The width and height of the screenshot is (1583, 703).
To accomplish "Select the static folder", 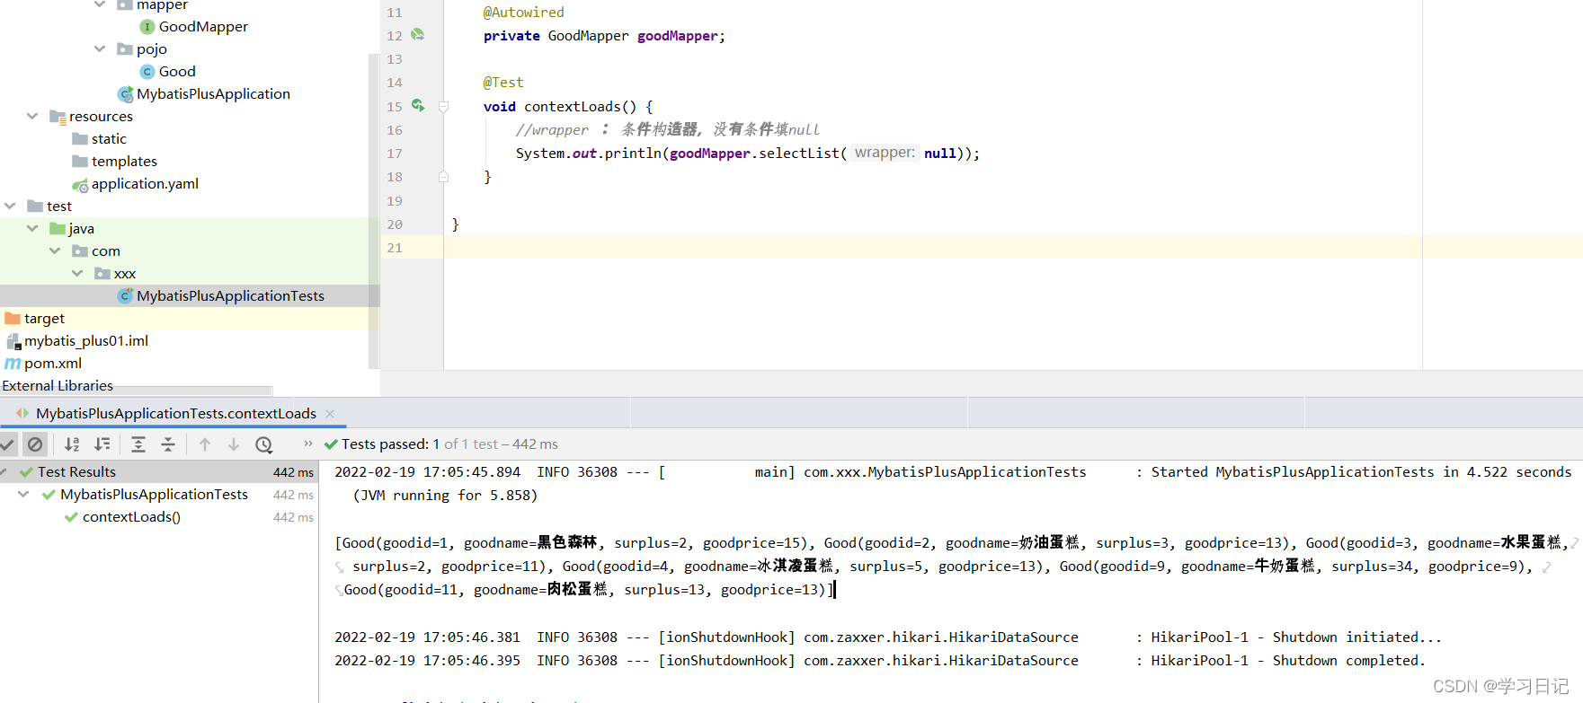I will tap(109, 139).
